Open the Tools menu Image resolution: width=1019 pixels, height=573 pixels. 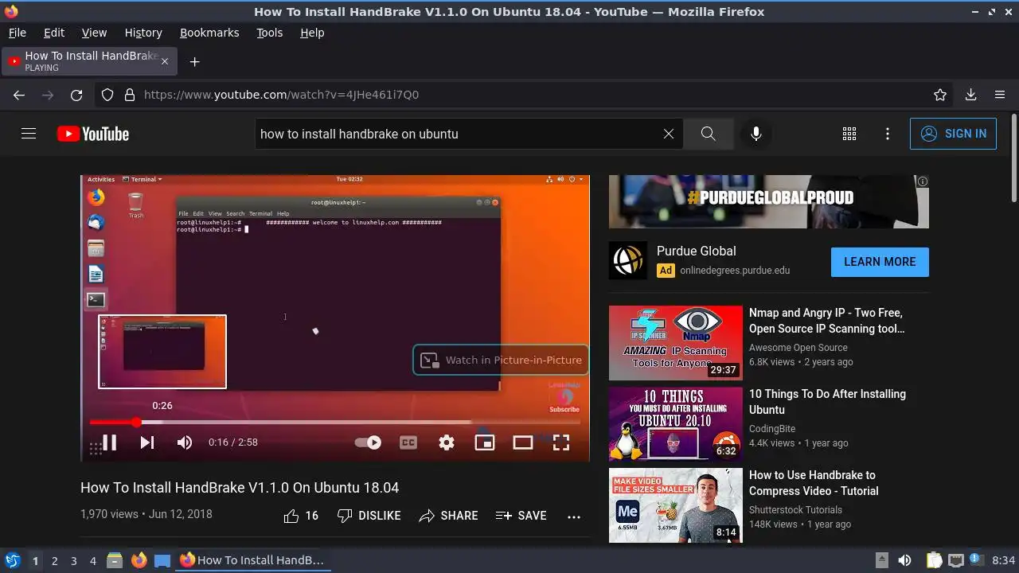270,33
